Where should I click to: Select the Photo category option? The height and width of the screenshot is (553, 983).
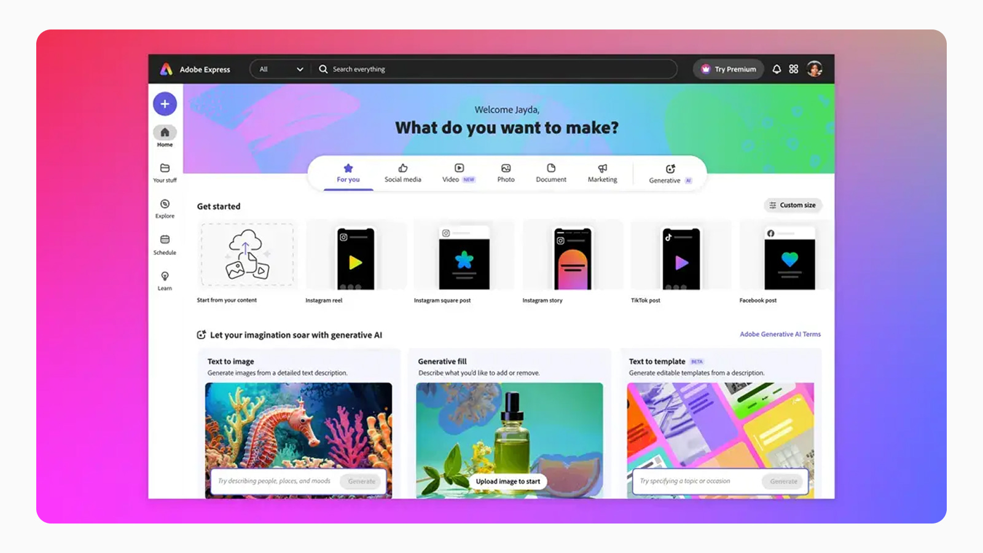(506, 173)
